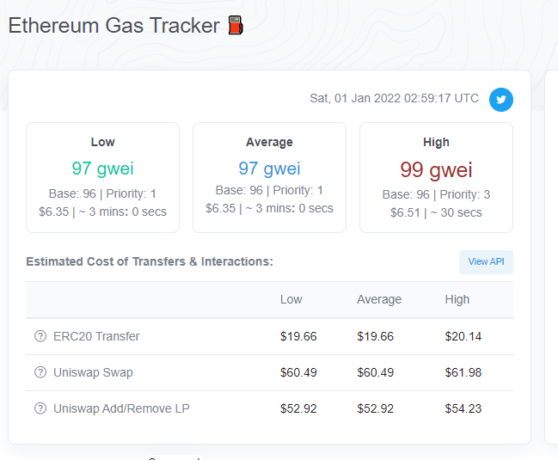Click the 97 gwei Low value
Screen dimensions: 558x460
(x=102, y=169)
